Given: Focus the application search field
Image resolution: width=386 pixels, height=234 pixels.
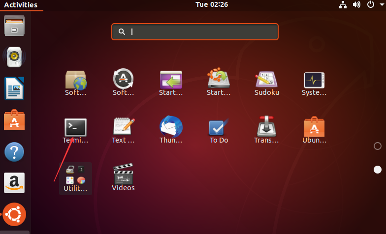Looking at the screenshot, I should [x=195, y=32].
